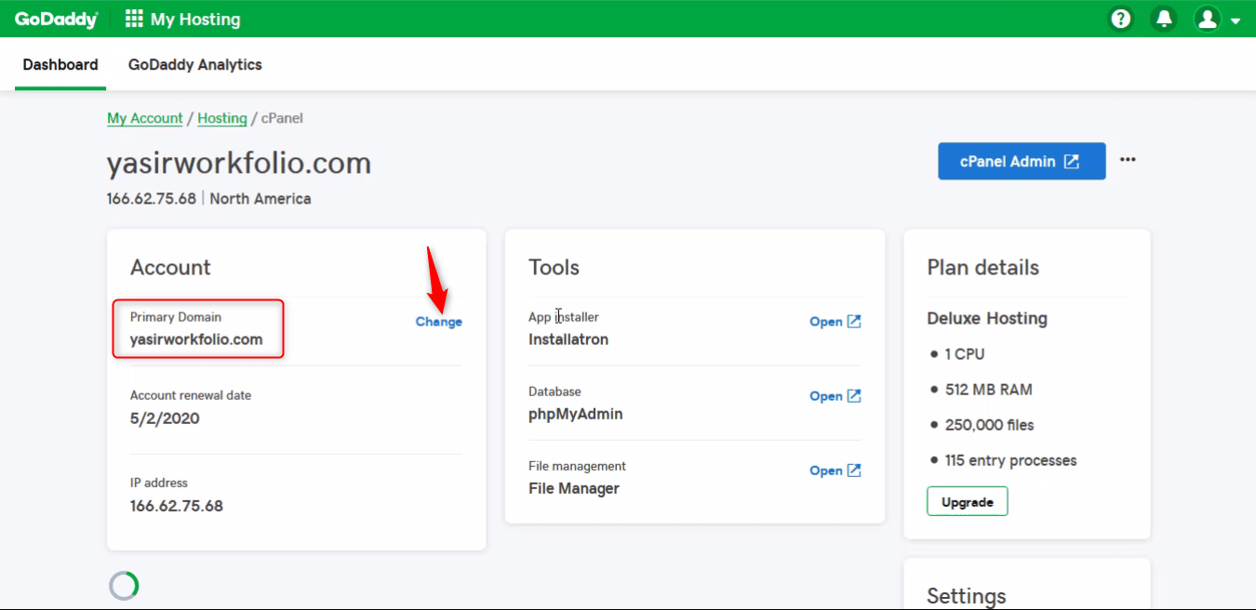Open the help question mark icon
The image size is (1256, 610).
pyautogui.click(x=1121, y=19)
